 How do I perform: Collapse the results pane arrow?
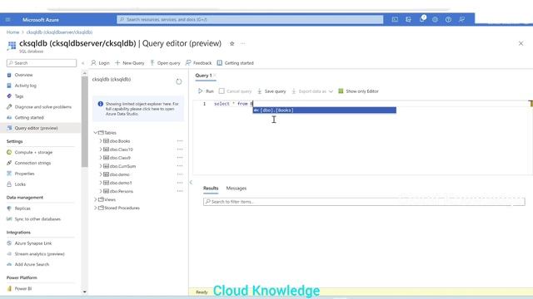click(x=191, y=182)
